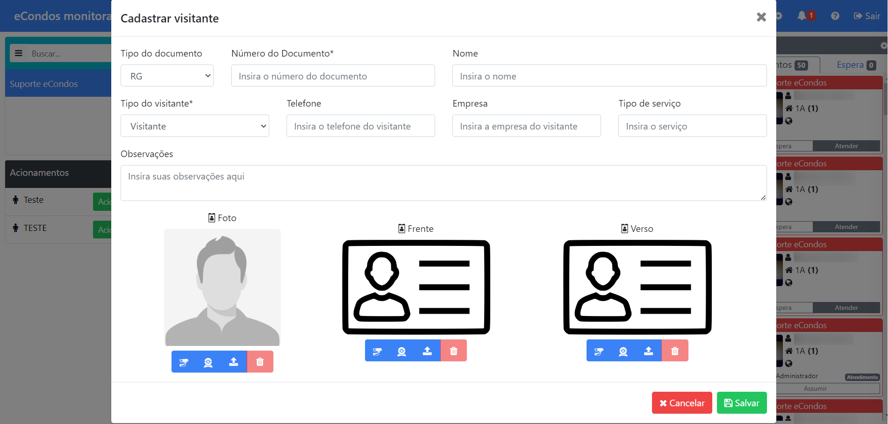Capture Verso document using webcam

(623, 351)
